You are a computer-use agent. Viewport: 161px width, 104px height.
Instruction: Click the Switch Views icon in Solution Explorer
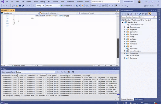point(131,14)
